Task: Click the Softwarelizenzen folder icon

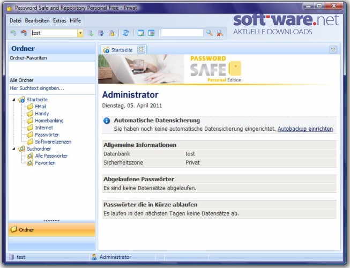Action: (x=30, y=142)
